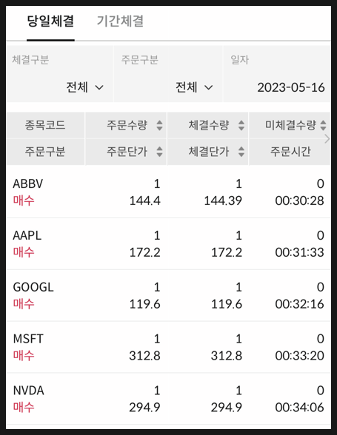Open the 주문구분 전체 dropdown
337x435 pixels.
pos(194,87)
